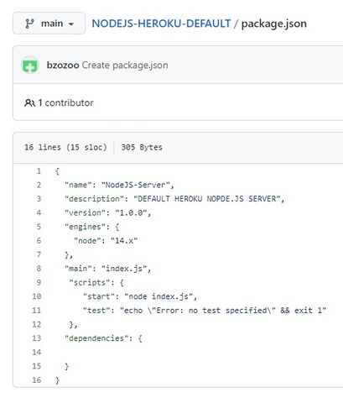This screenshot has width=343, height=403.
Task: Select line number 1
Action: click(x=39, y=171)
